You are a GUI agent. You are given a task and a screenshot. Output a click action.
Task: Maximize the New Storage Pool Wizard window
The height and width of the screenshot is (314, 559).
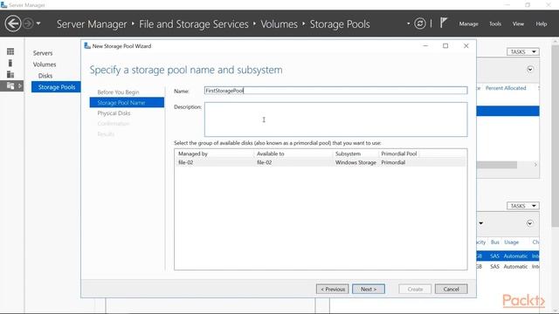pyautogui.click(x=445, y=46)
